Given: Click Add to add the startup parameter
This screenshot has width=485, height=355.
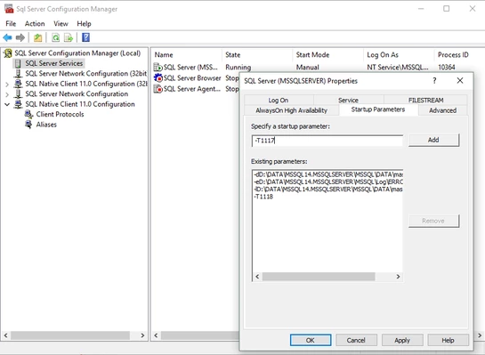Looking at the screenshot, I should coord(433,140).
